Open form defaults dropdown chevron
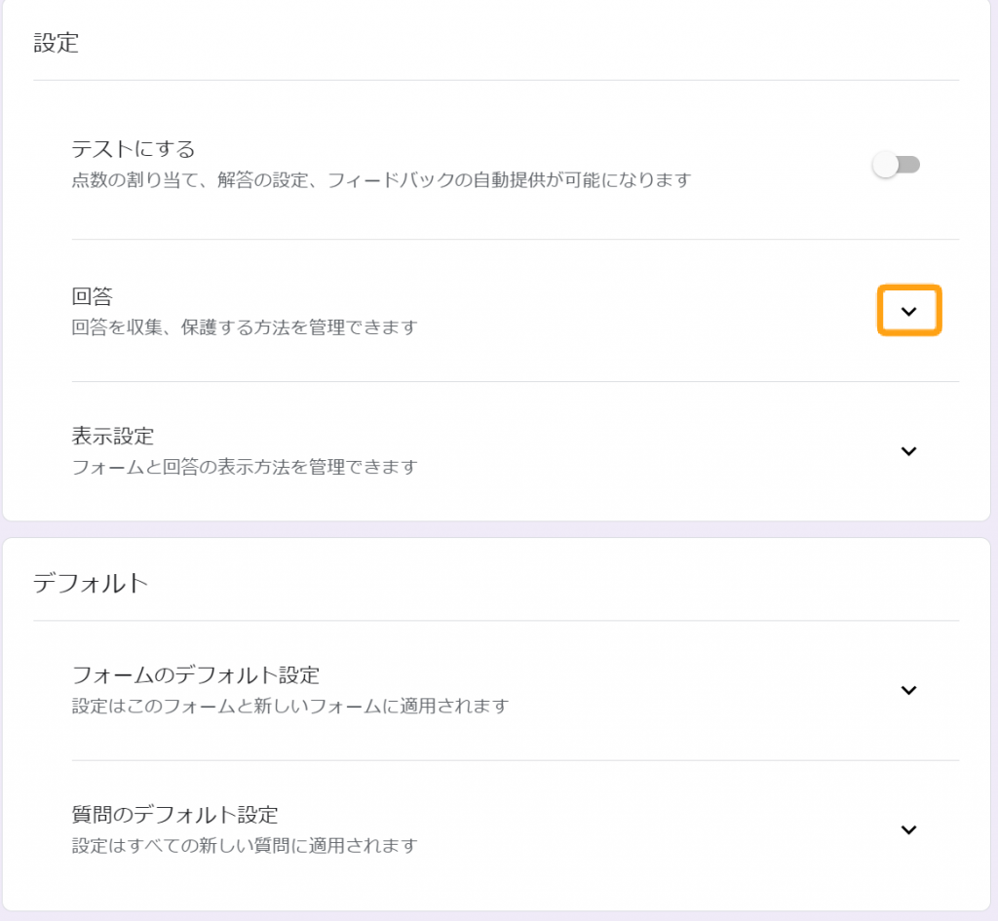 point(909,690)
